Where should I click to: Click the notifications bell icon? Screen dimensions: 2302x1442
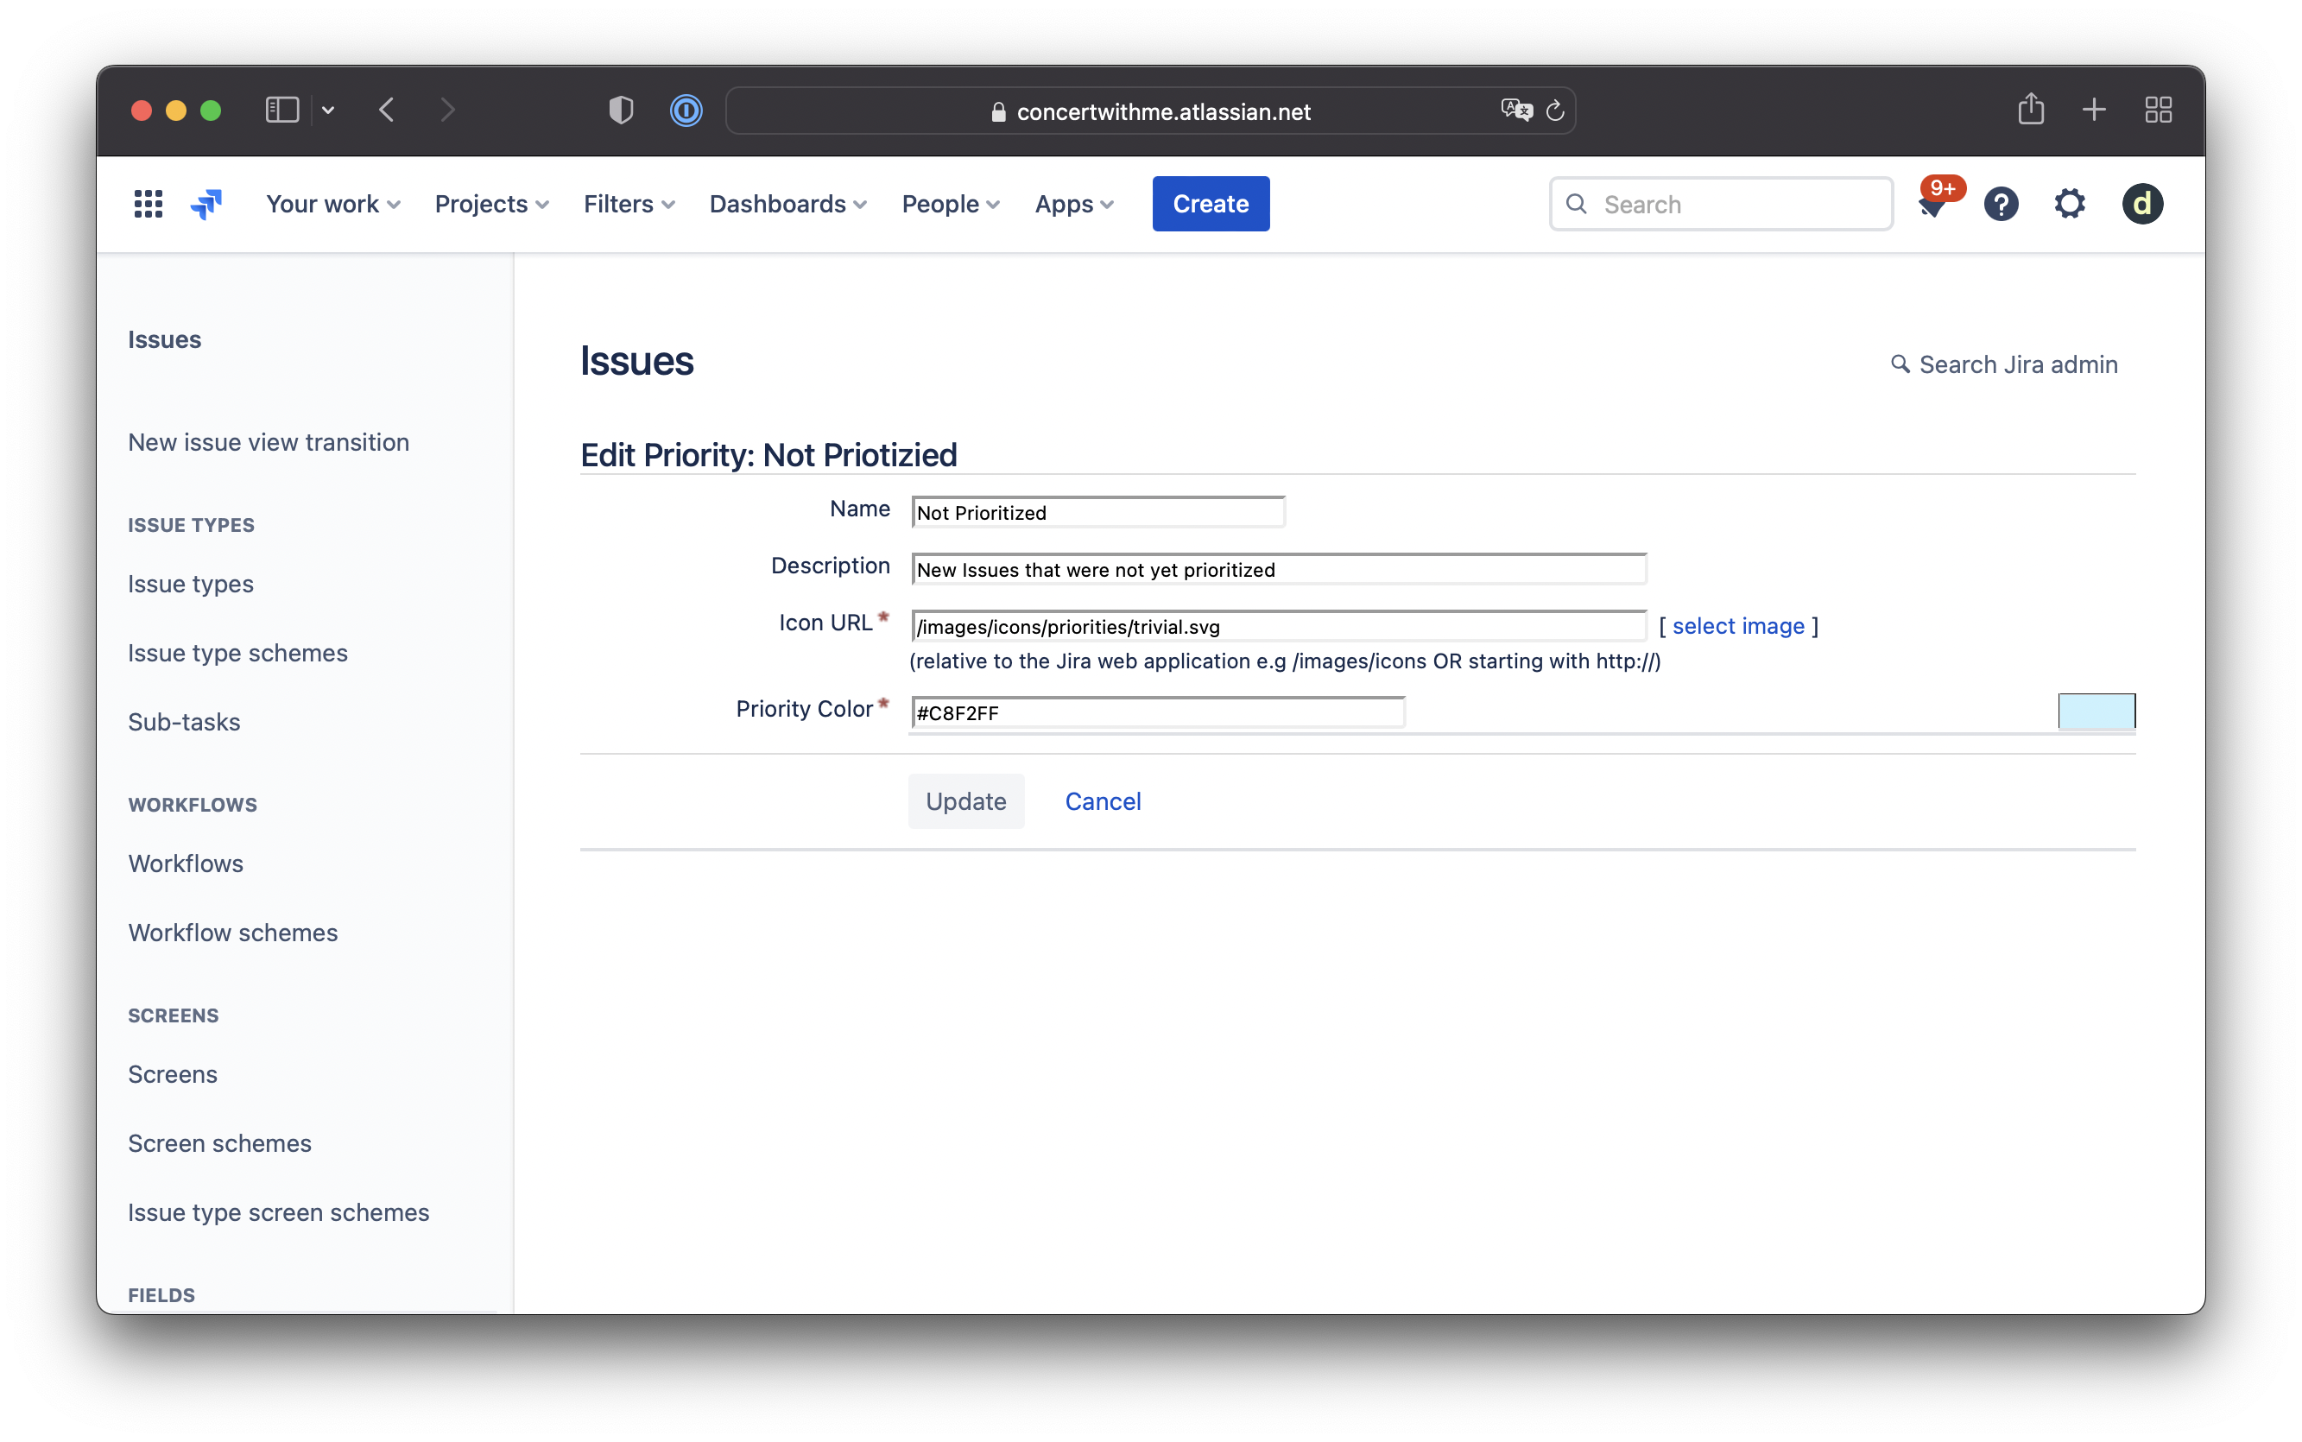coord(1930,203)
